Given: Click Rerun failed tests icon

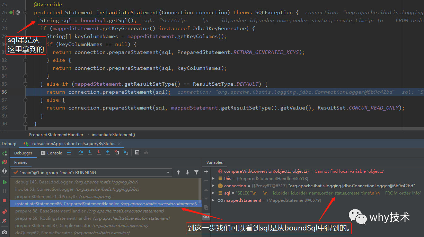Looking at the screenshot, I should tap(5, 162).
